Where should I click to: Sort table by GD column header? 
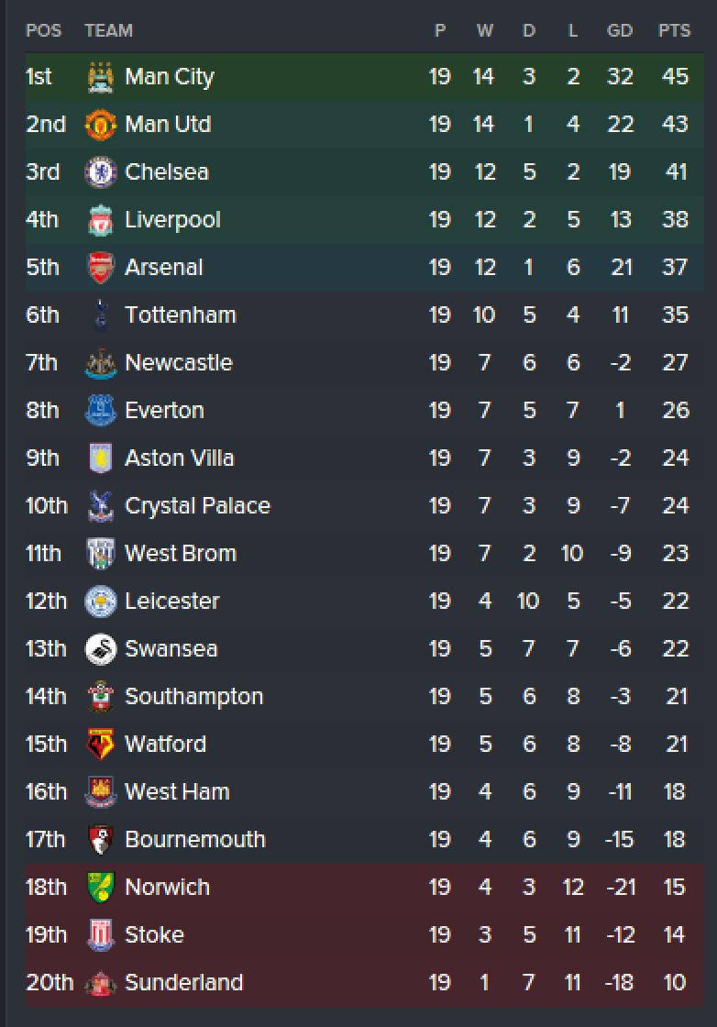[620, 31]
